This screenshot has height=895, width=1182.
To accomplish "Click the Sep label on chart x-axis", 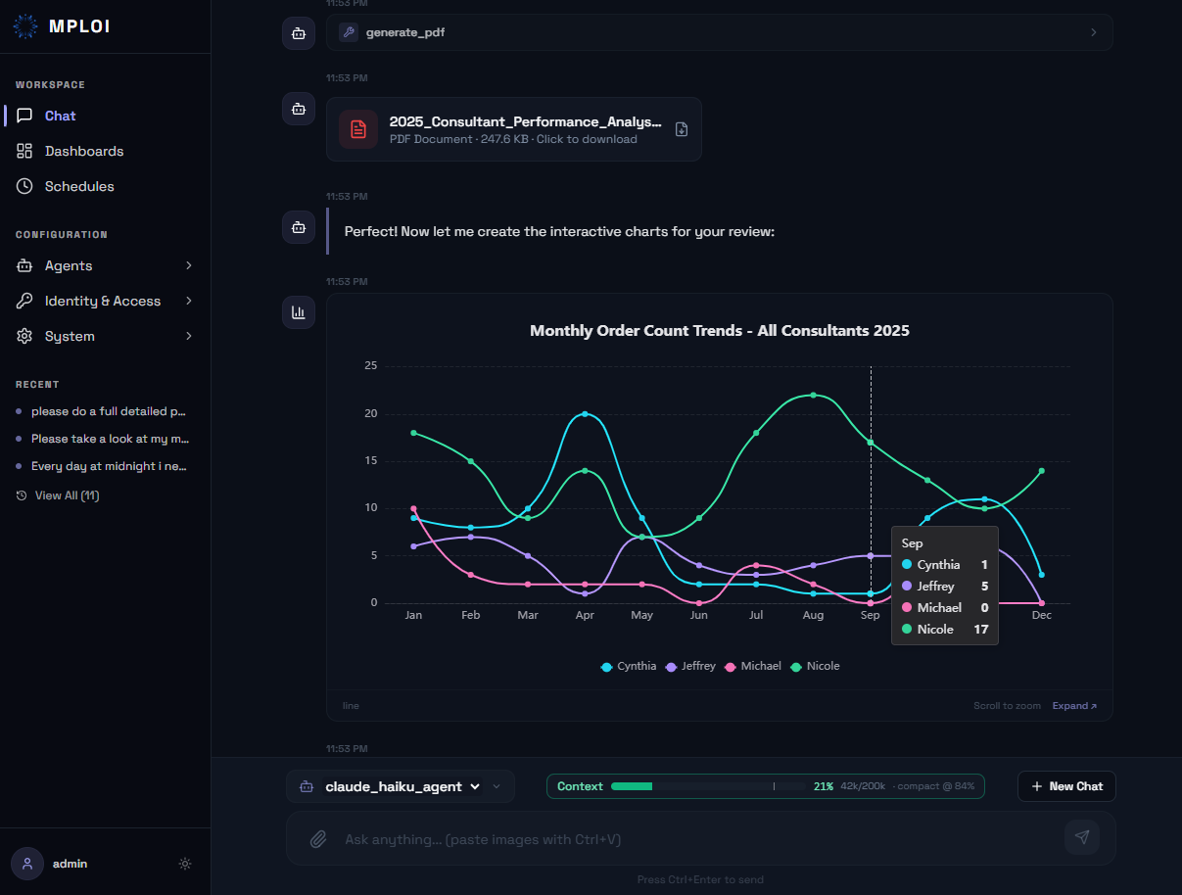I will (870, 615).
